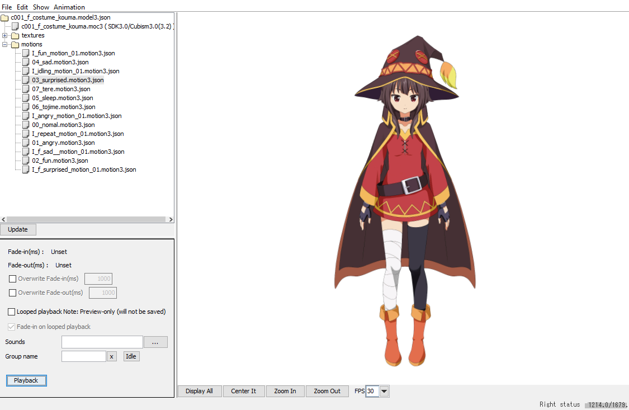Click file icon of 01_angry.motion3.json
Screen dimensions: 629x410
26,143
